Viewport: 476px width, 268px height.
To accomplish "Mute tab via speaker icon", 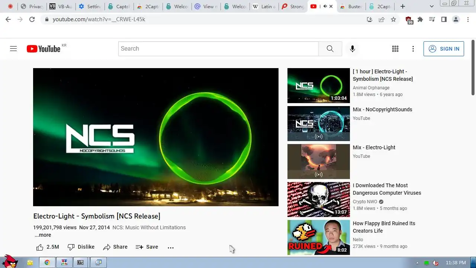I will 325,6.
